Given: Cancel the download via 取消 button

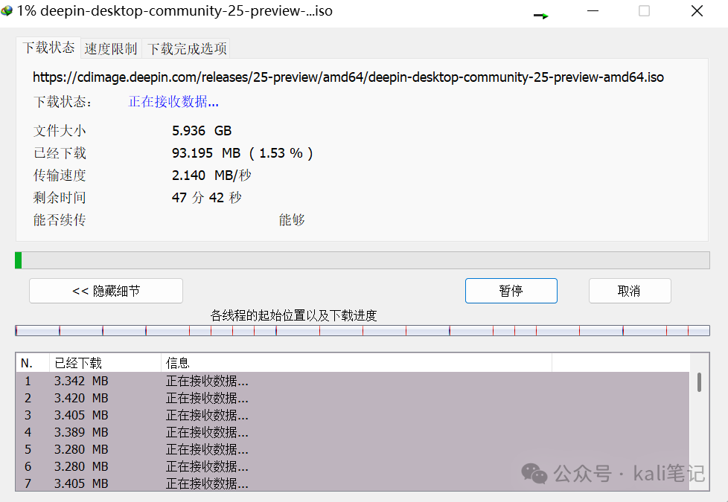Looking at the screenshot, I should (630, 290).
